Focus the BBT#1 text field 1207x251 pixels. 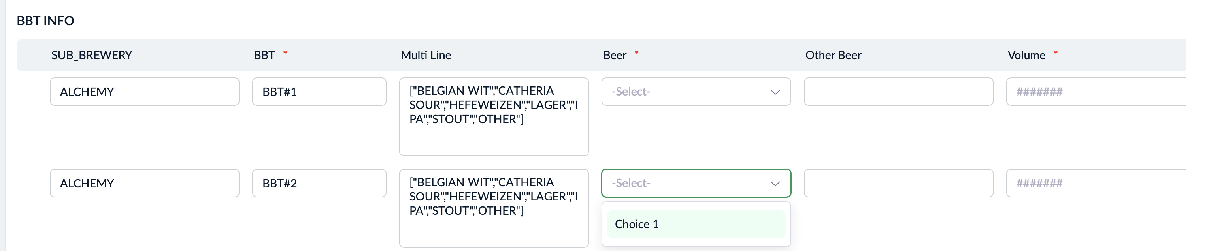click(319, 92)
